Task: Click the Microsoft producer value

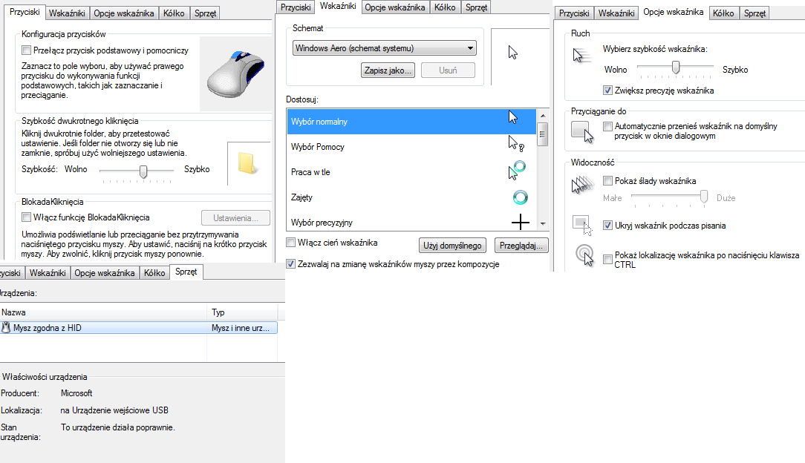Action: click(x=76, y=393)
